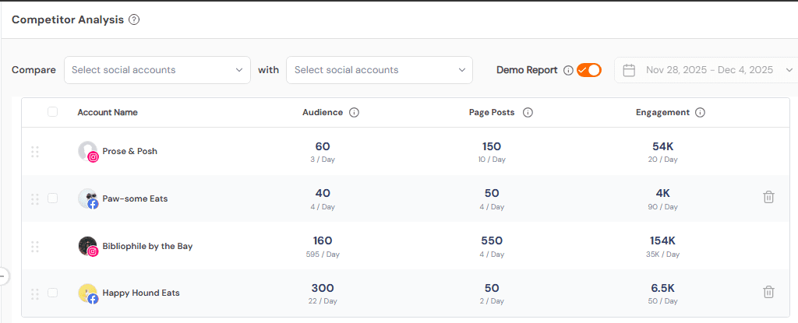Click the drag handle for Bibliophile by the Bay
798x323 pixels.
(34, 247)
